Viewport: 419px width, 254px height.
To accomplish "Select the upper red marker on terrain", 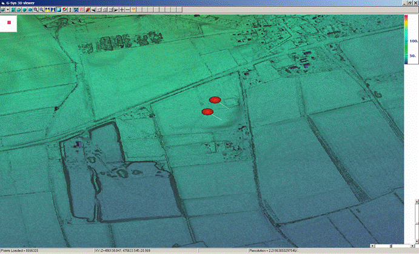I will tap(214, 100).
